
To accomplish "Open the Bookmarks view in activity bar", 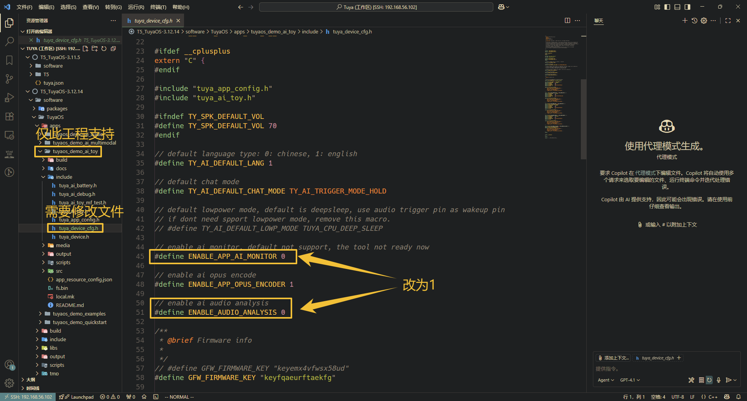I will click(x=9, y=60).
